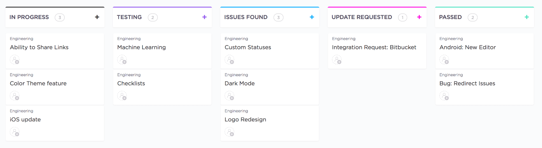This screenshot has width=542, height=148.
Task: Open the Logo Redesign task
Action: click(245, 120)
